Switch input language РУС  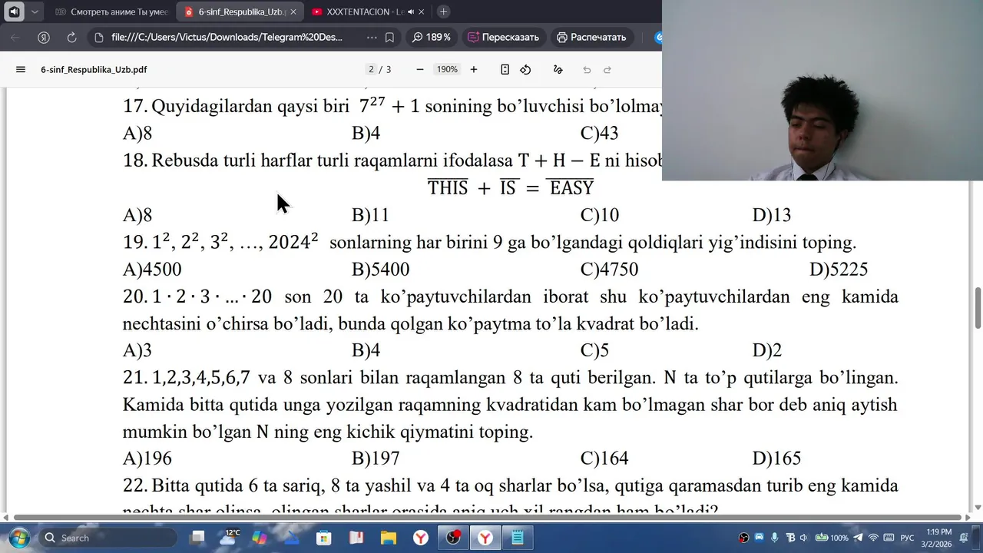click(x=907, y=538)
